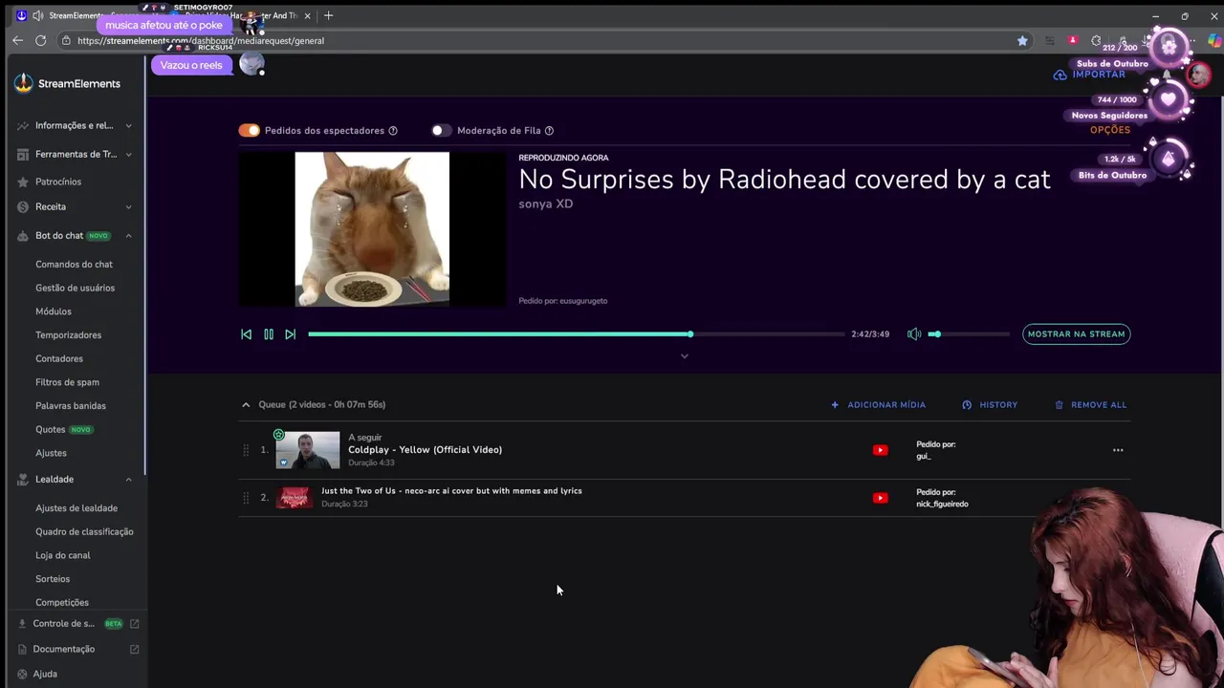This screenshot has width=1224, height=688.
Task: Enable Moderação de Fila toggle
Action: click(x=441, y=131)
